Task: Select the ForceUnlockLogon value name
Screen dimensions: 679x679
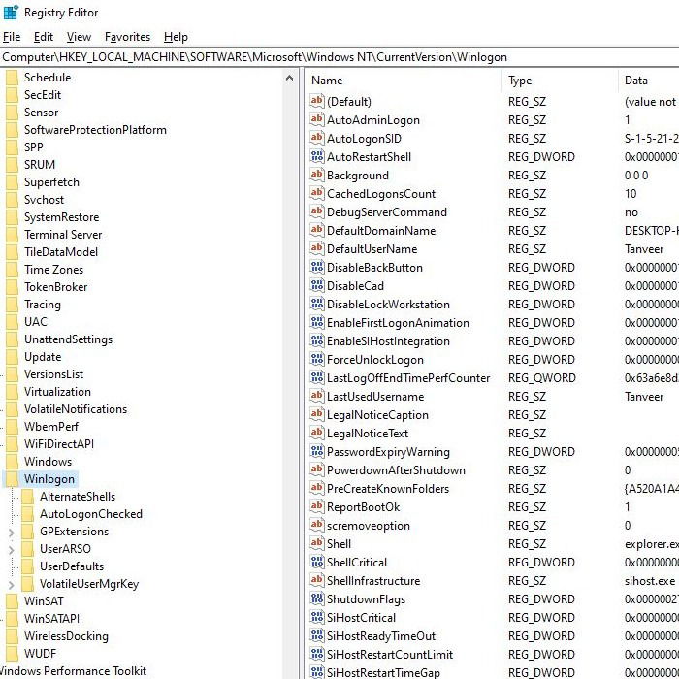Action: coord(375,360)
